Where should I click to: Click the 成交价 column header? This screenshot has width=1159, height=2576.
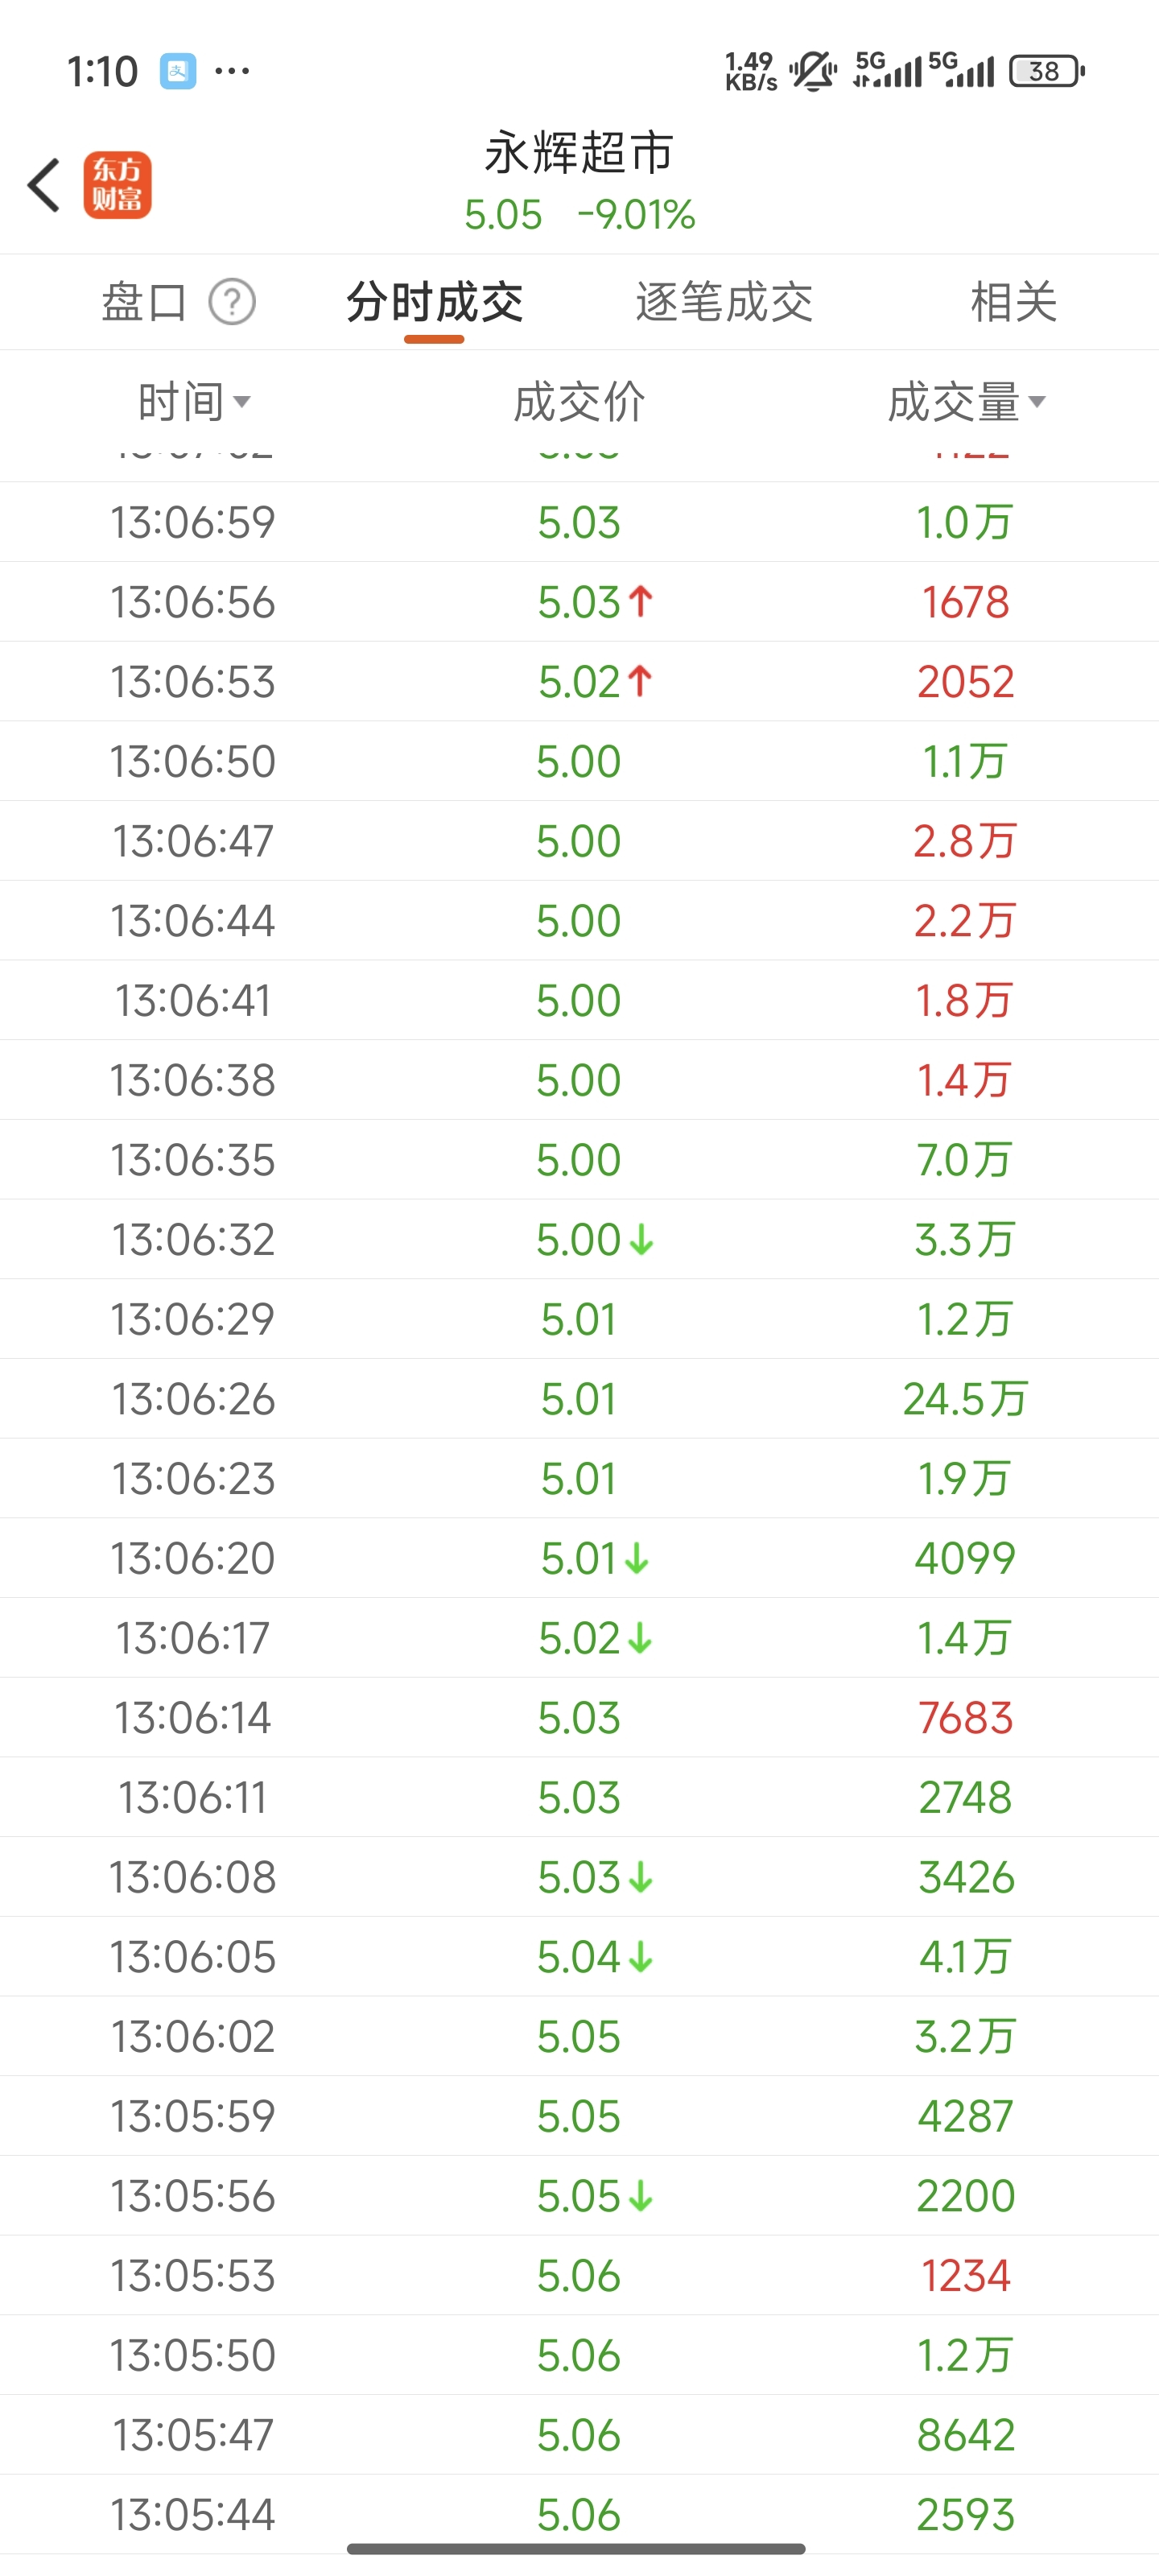pyautogui.click(x=579, y=402)
